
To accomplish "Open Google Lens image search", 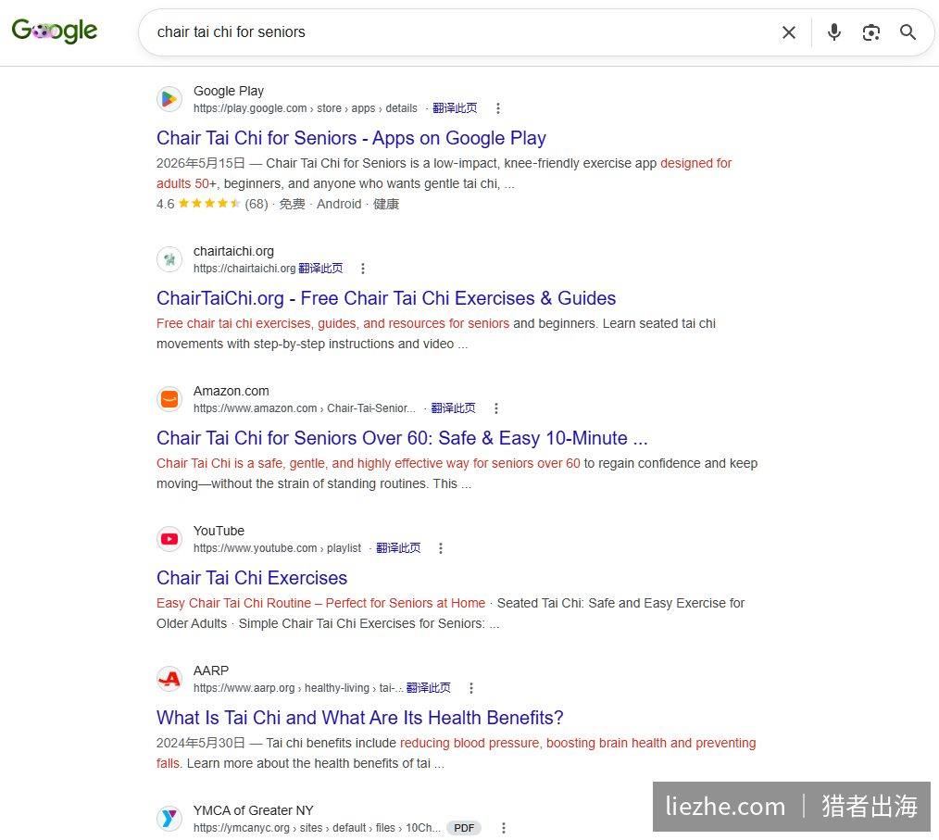I will (x=870, y=32).
